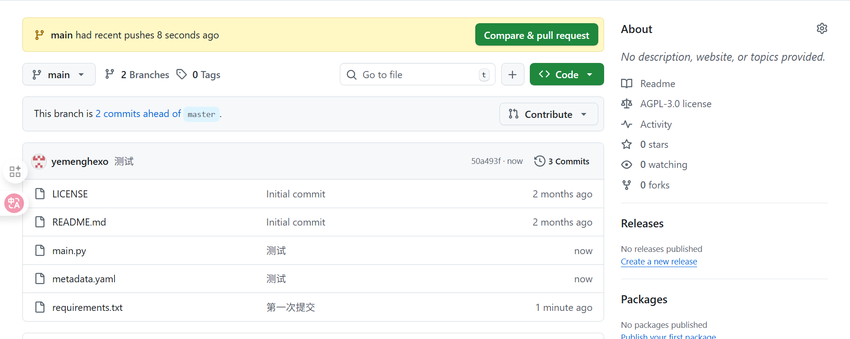The height and width of the screenshot is (339, 850).
Task: Open the main.py file
Action: coord(69,251)
